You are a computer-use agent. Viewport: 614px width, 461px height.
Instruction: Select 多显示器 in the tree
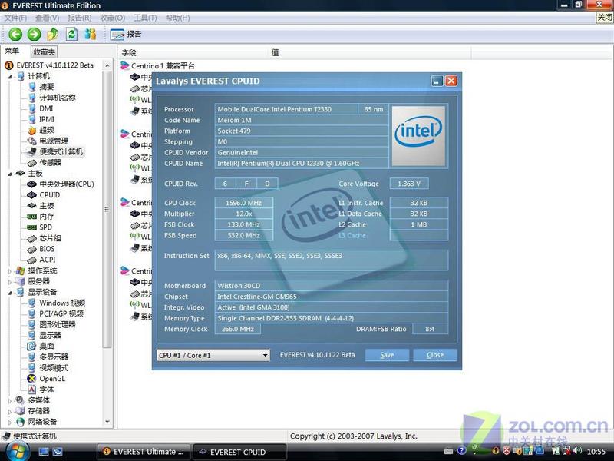click(54, 357)
